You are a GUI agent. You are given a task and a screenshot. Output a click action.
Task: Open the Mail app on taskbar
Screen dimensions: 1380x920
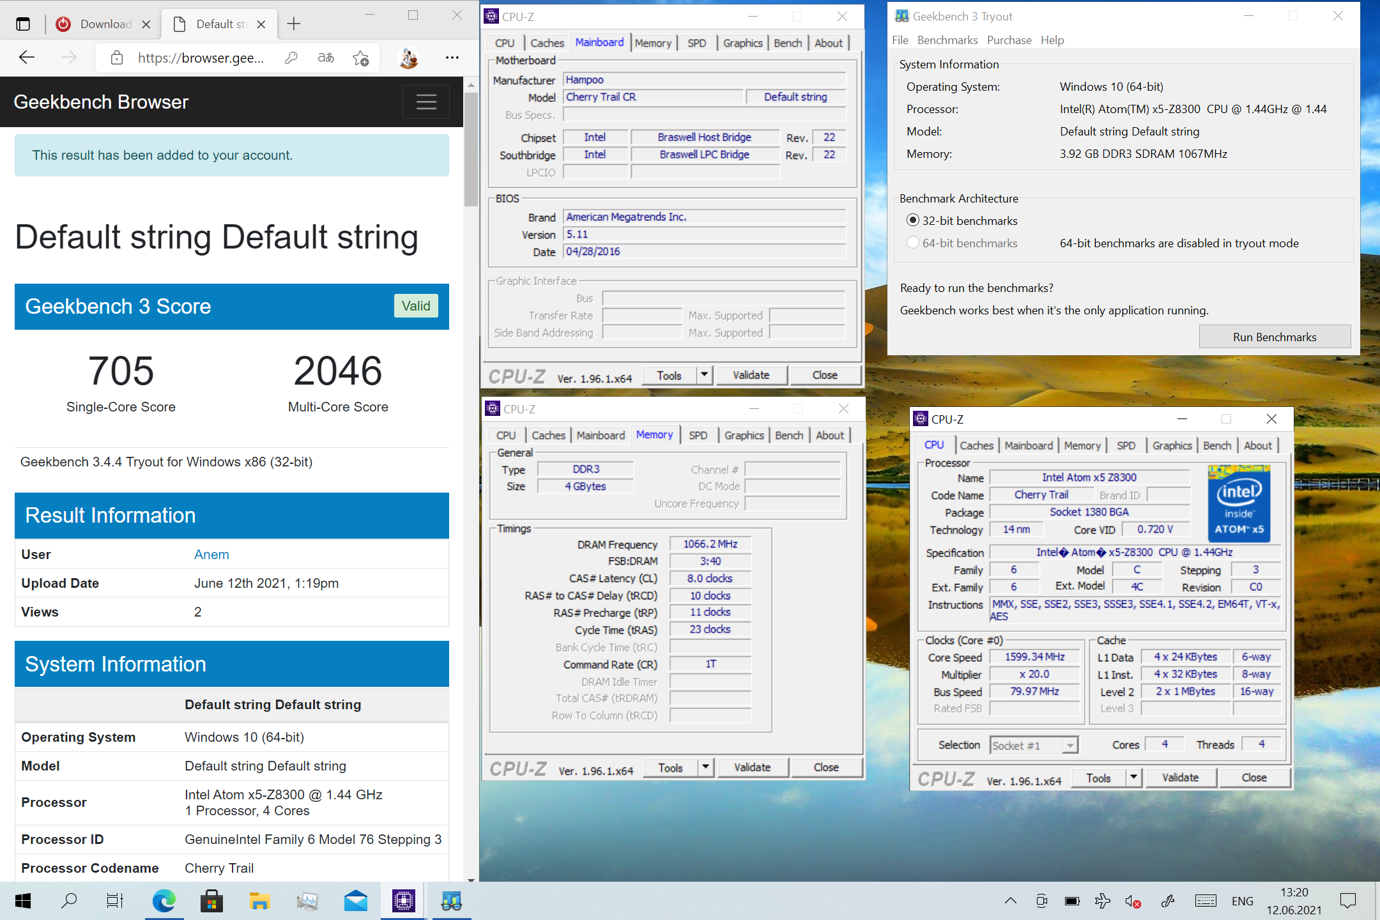coord(355,901)
